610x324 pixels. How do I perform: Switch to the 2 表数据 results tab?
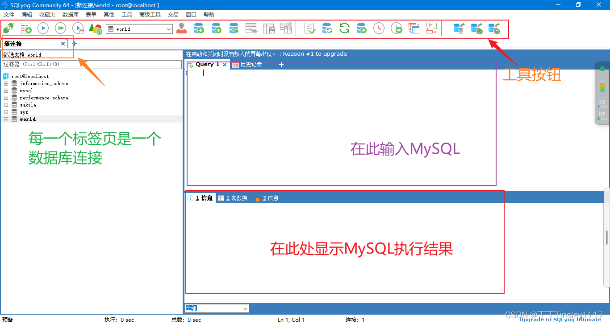click(x=233, y=198)
